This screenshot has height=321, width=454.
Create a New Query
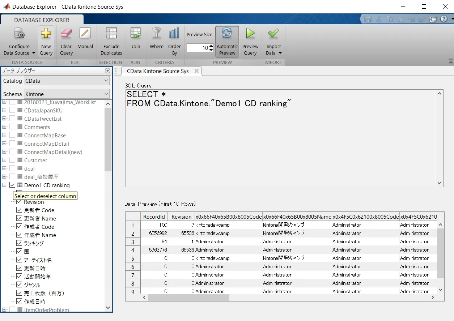coord(46,40)
